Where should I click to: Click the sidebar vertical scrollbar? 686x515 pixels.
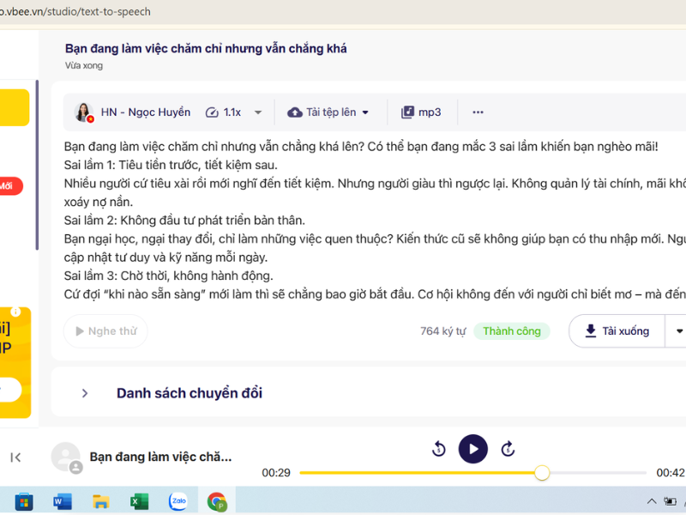coord(37,165)
